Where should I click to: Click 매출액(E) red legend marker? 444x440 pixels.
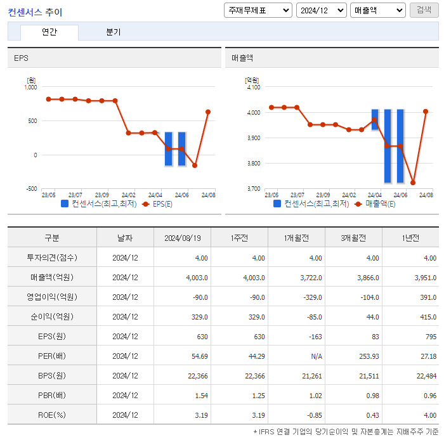pos(358,204)
